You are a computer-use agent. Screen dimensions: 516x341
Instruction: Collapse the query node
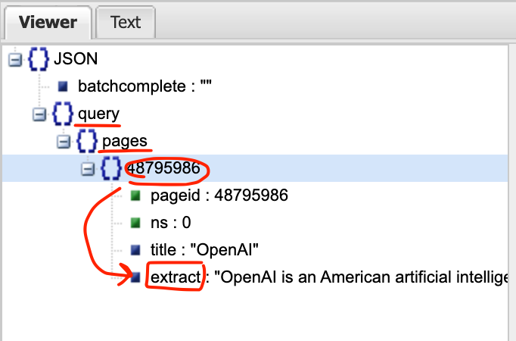(x=39, y=114)
